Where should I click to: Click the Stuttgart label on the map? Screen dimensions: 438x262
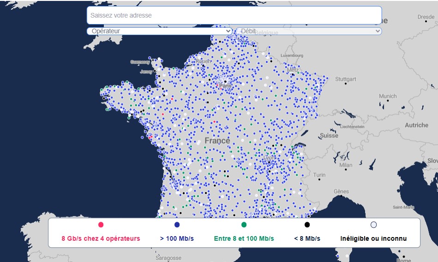point(346,79)
